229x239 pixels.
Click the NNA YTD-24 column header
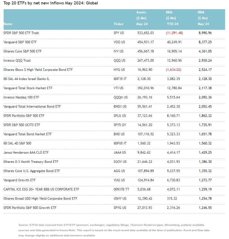click(x=172, y=18)
